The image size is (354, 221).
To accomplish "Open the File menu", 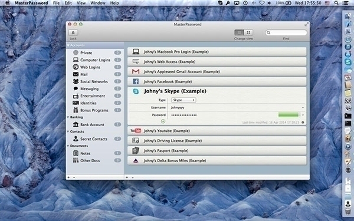I will (56, 3).
